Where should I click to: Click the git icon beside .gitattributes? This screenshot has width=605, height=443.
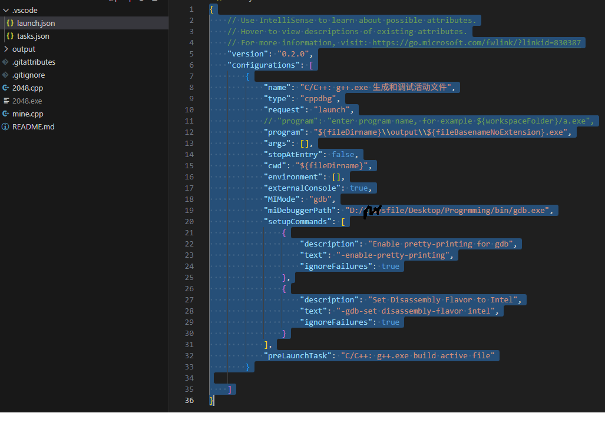[x=5, y=62]
